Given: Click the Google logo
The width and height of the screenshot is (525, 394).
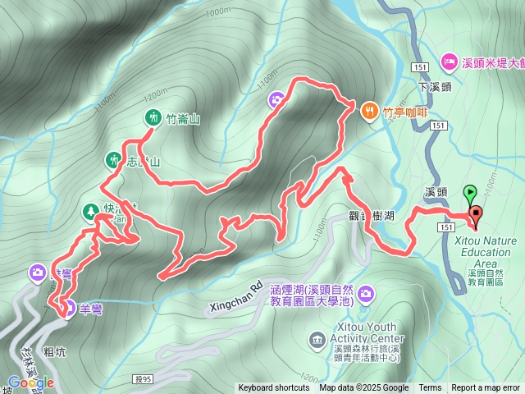Looking at the screenshot, I should tap(31, 383).
